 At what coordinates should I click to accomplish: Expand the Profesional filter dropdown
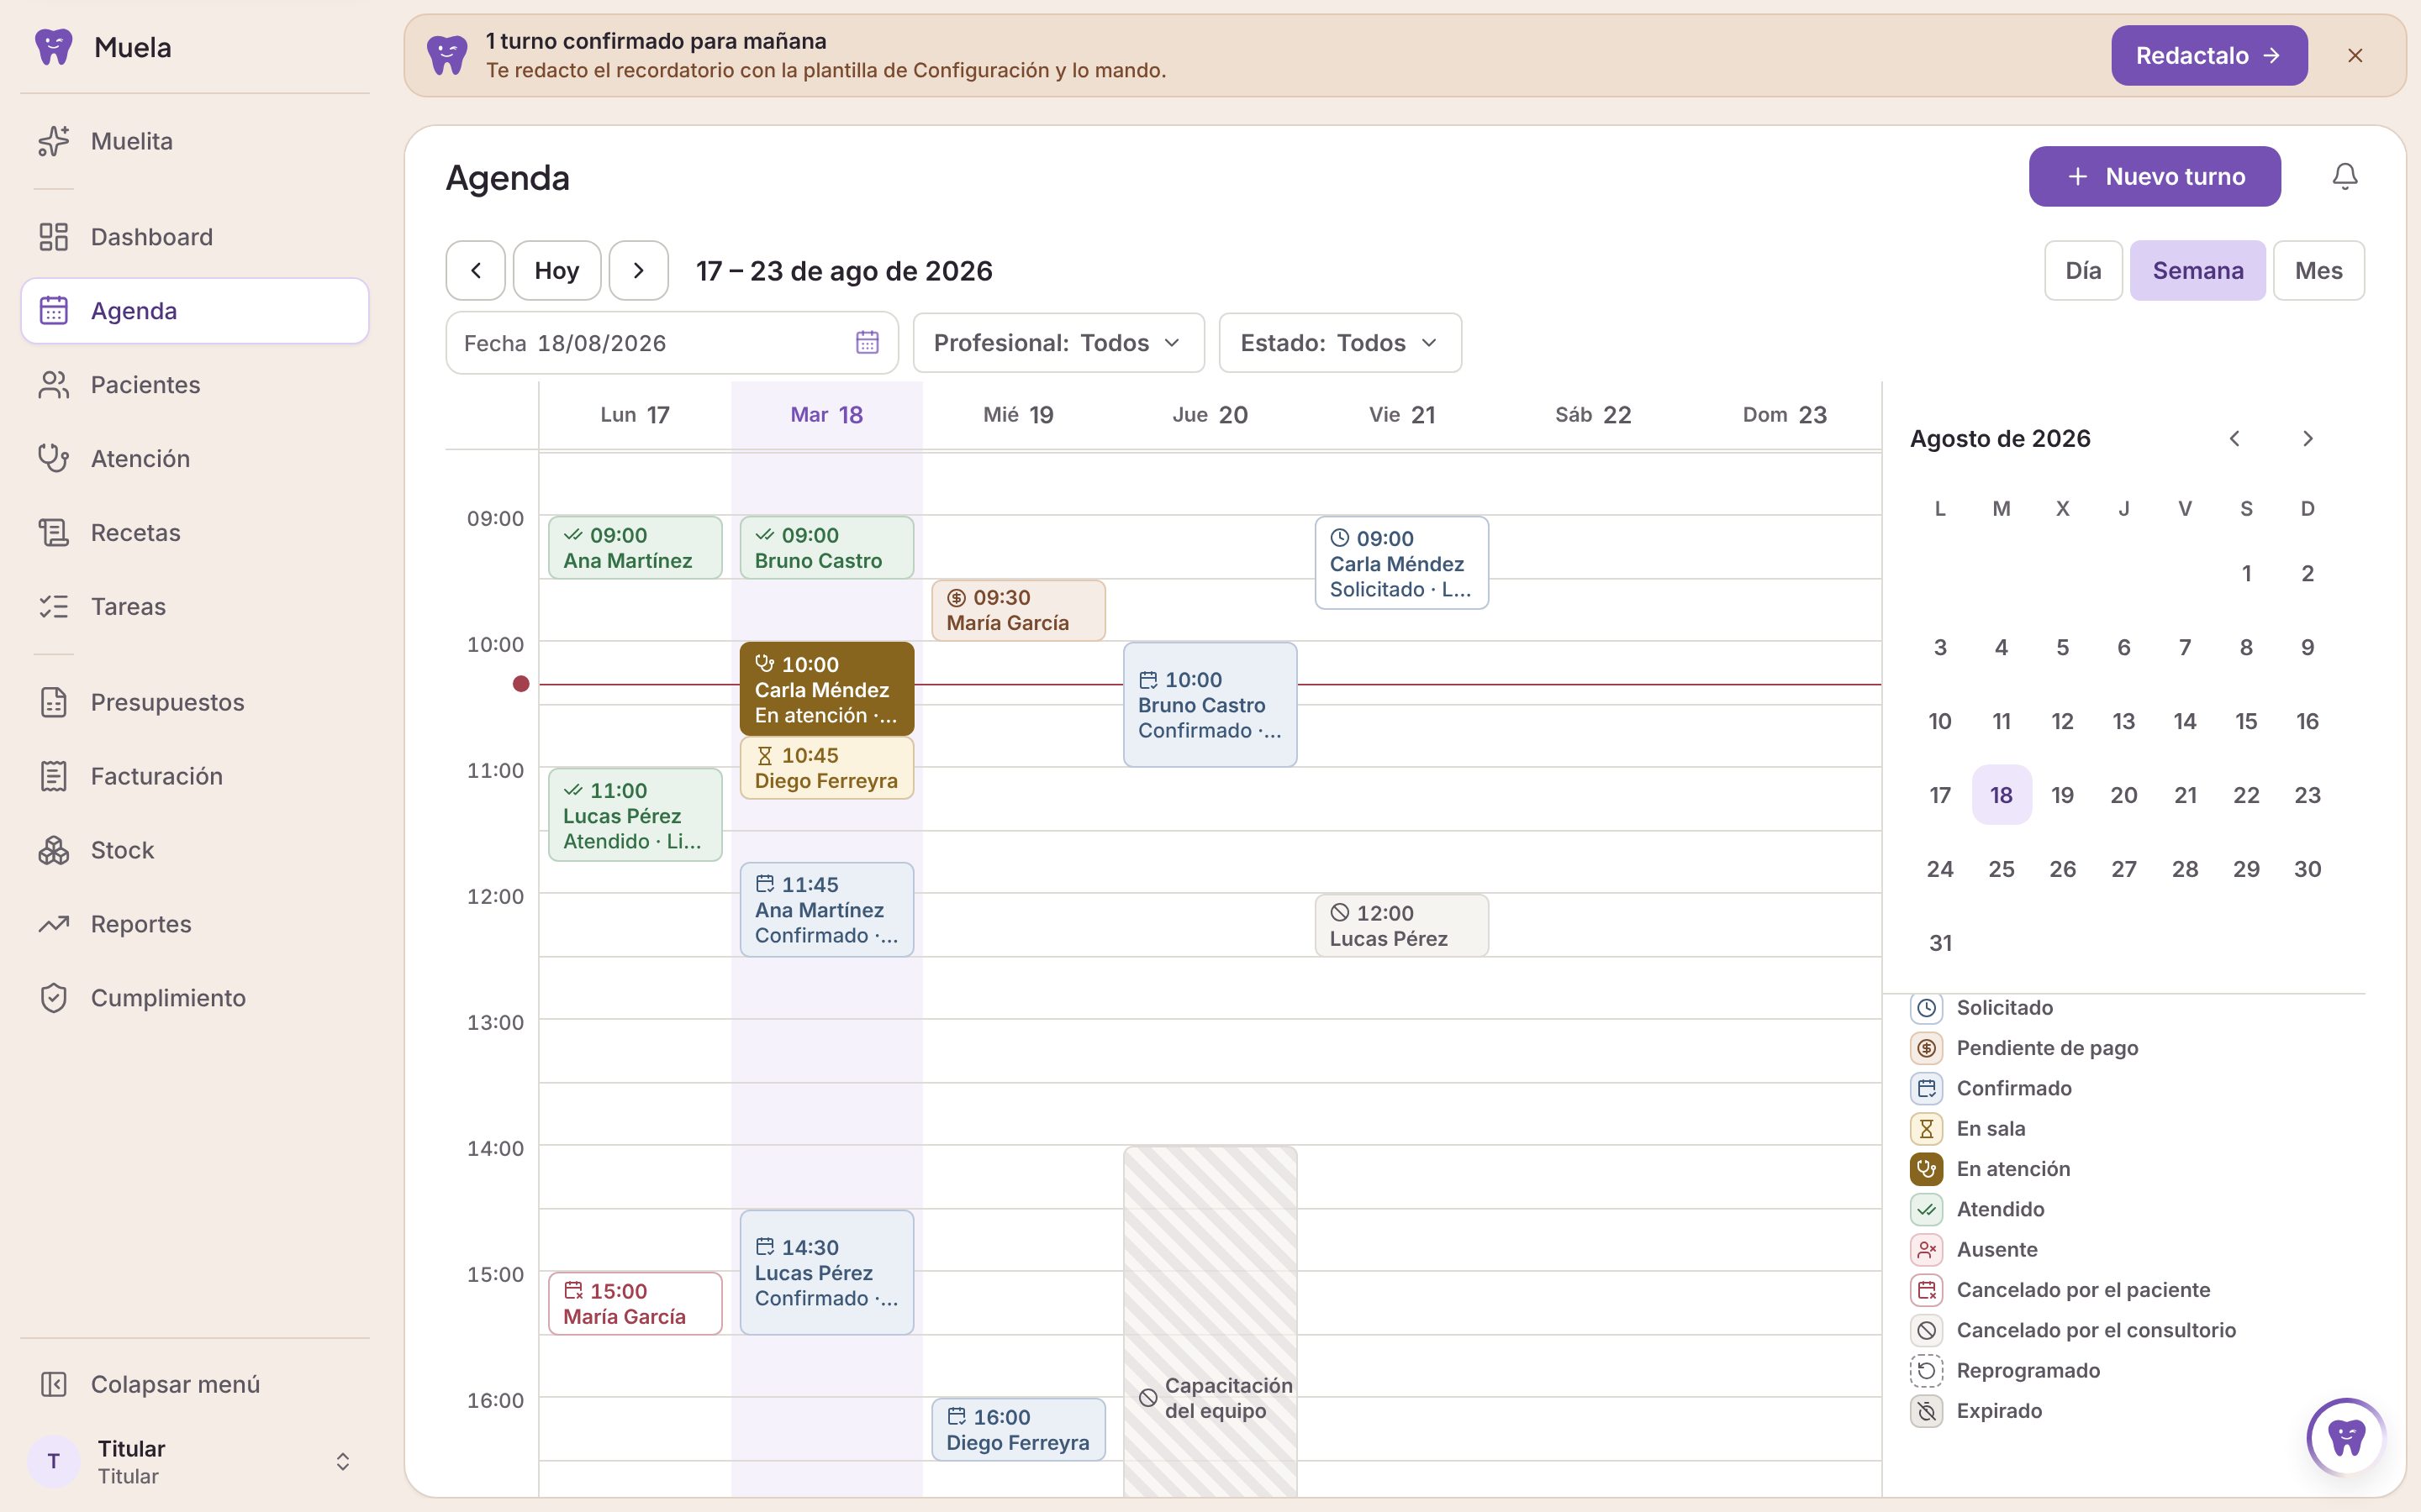pos(1058,343)
